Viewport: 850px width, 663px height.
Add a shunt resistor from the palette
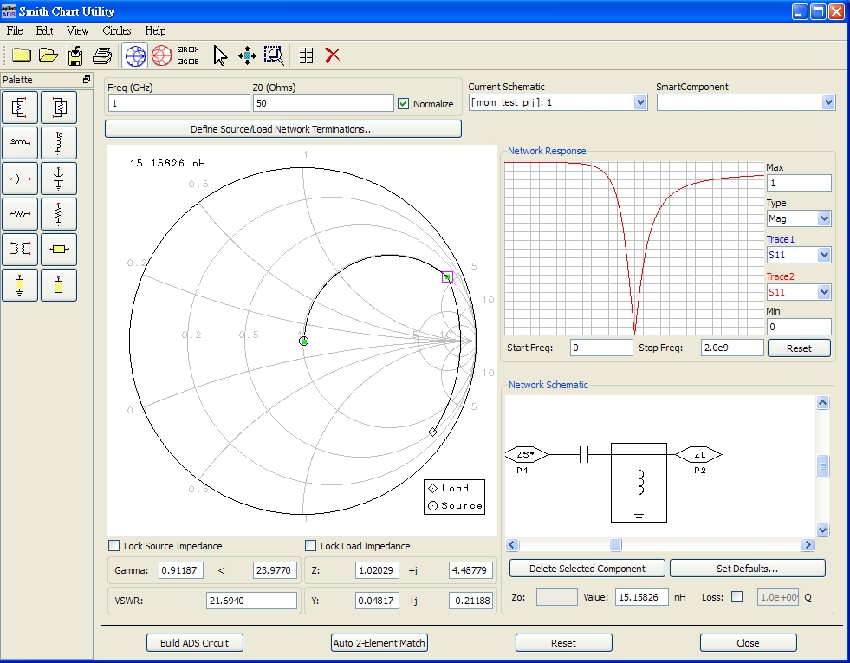coord(59,214)
